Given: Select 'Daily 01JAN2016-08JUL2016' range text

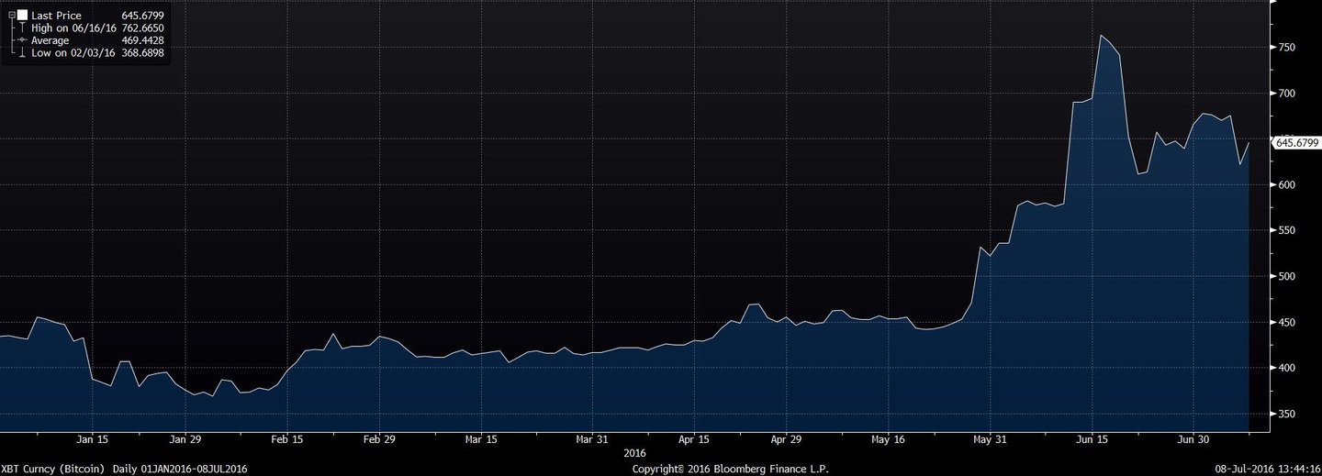Looking at the screenshot, I should click(179, 469).
